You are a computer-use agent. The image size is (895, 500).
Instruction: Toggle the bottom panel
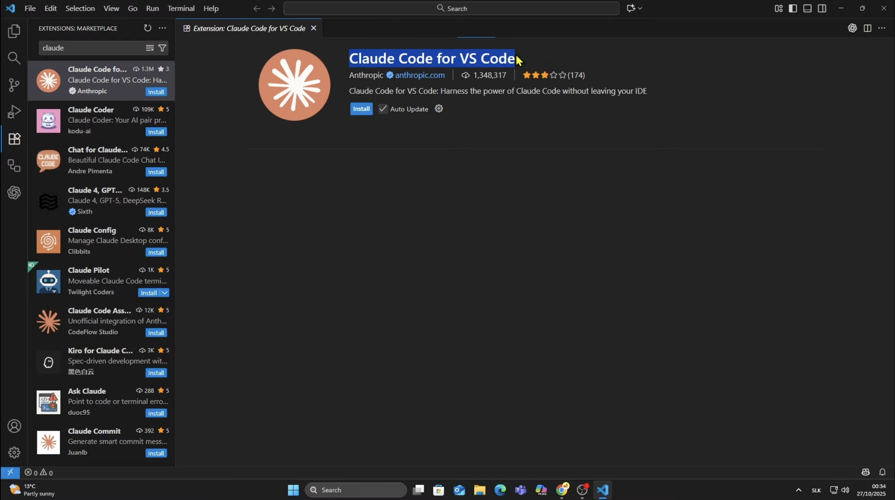point(807,8)
